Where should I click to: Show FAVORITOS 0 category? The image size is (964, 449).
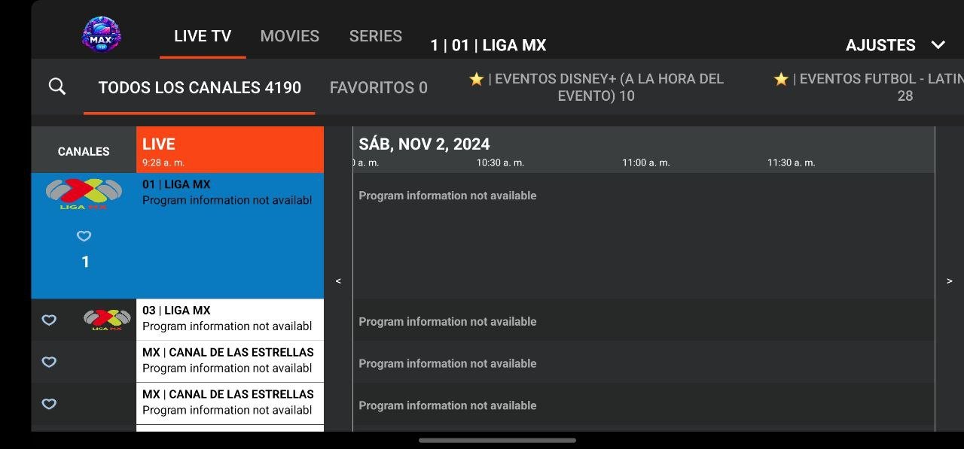[x=379, y=88]
